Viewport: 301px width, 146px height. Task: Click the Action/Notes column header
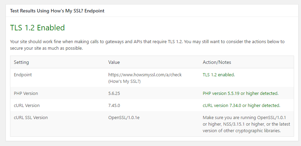[x=217, y=62]
